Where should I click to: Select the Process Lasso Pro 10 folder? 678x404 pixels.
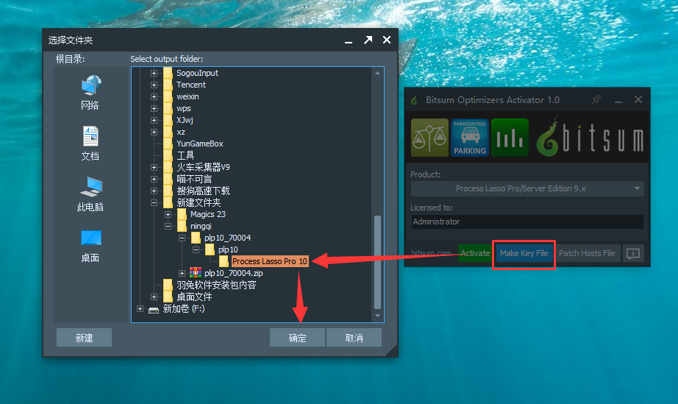269,261
